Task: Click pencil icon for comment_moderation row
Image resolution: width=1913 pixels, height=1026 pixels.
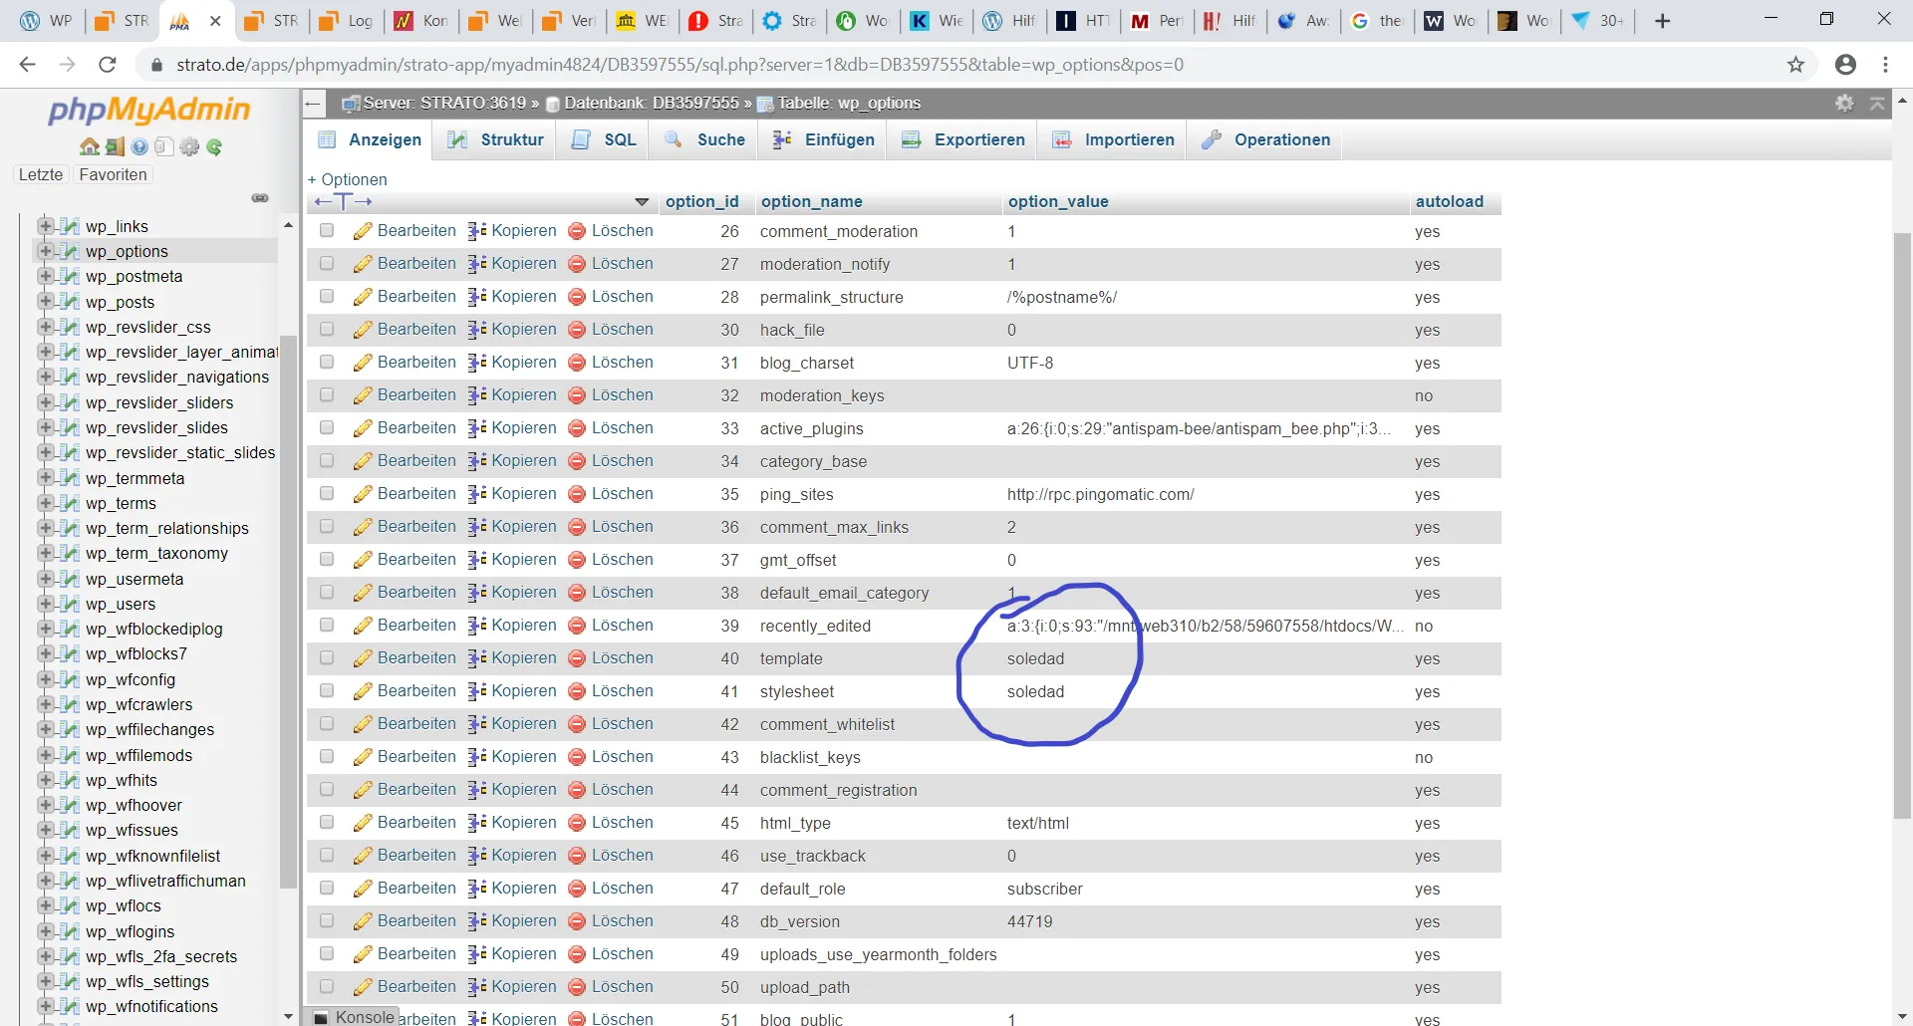Action: click(x=363, y=231)
